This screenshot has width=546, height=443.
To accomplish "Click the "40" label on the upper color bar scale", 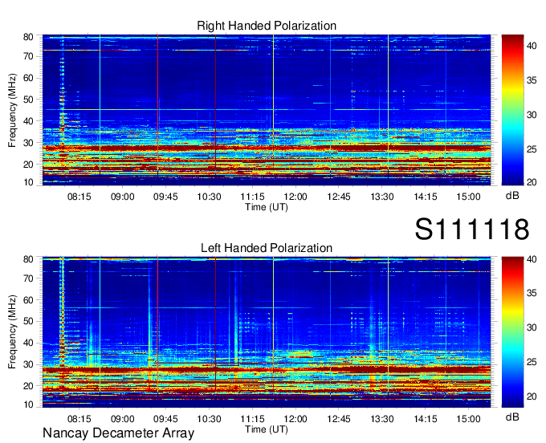I will pos(532,46).
